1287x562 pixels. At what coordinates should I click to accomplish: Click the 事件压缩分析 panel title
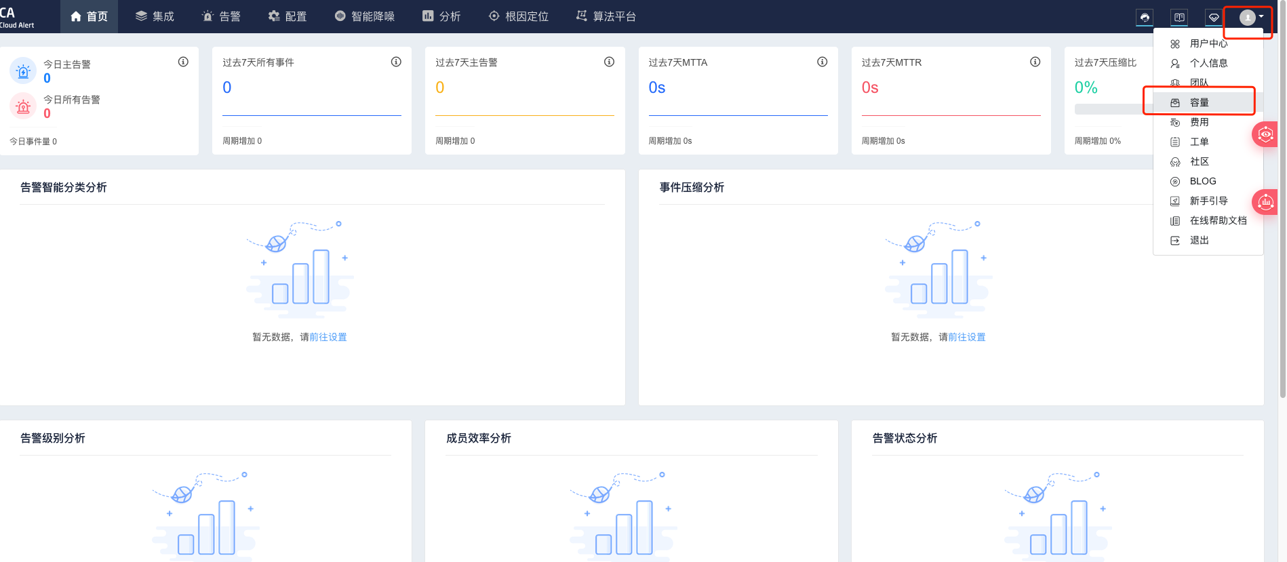[x=692, y=188]
